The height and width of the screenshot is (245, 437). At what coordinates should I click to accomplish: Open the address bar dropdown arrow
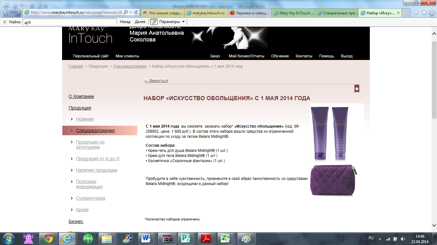coord(131,12)
